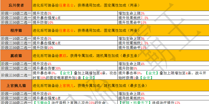
Task: Select the 上官婉儿猫 header cell
Action: click(x=16, y=85)
